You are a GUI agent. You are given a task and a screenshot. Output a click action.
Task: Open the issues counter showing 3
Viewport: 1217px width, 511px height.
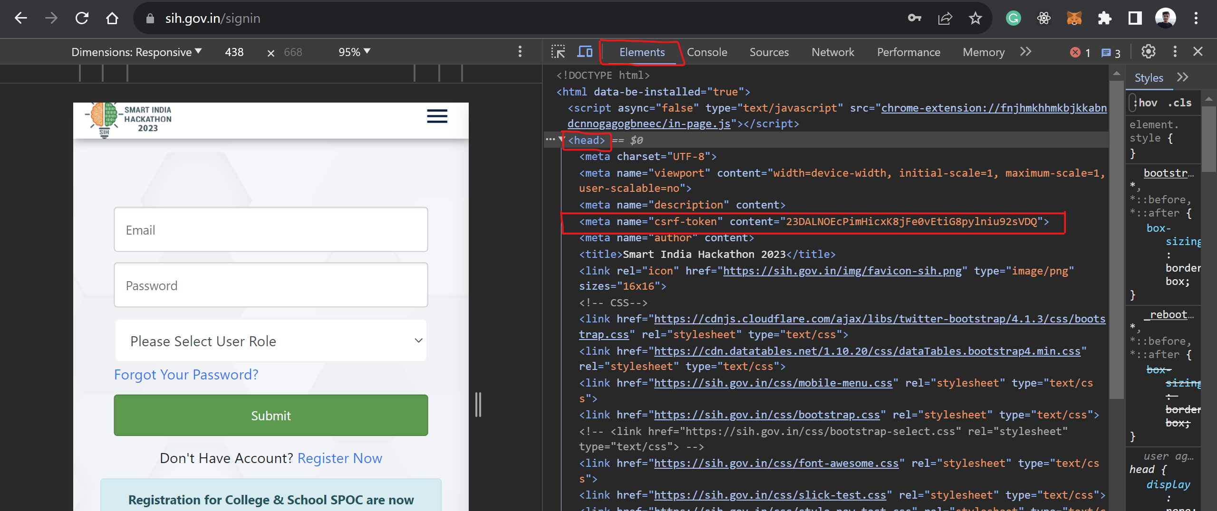pyautogui.click(x=1111, y=53)
